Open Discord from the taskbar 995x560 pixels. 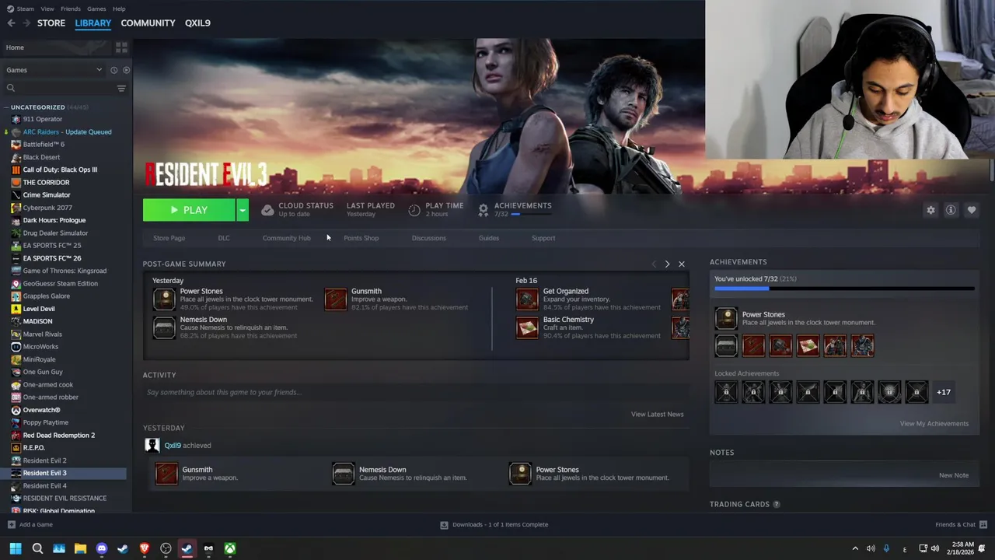click(101, 549)
